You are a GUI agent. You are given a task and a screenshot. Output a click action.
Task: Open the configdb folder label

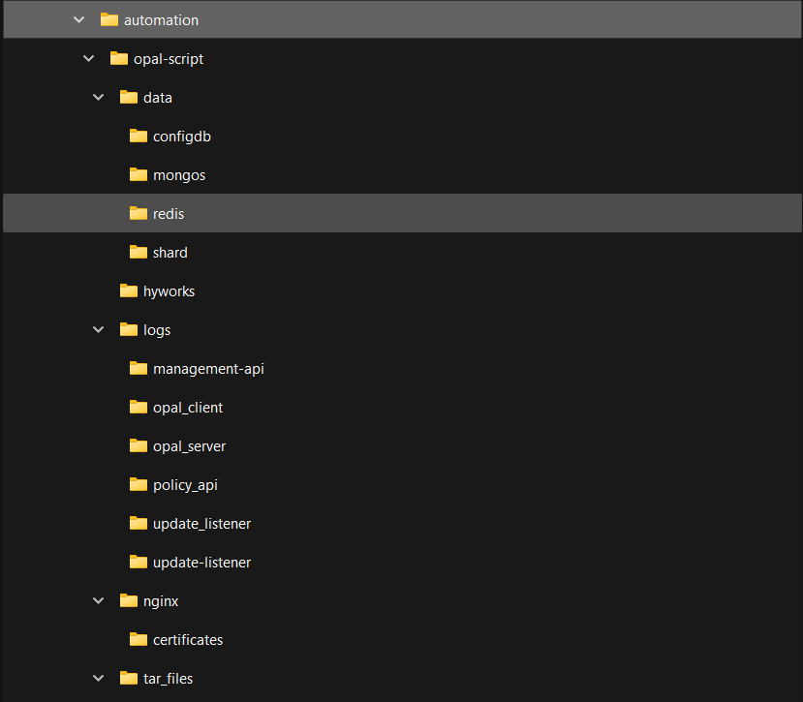182,137
